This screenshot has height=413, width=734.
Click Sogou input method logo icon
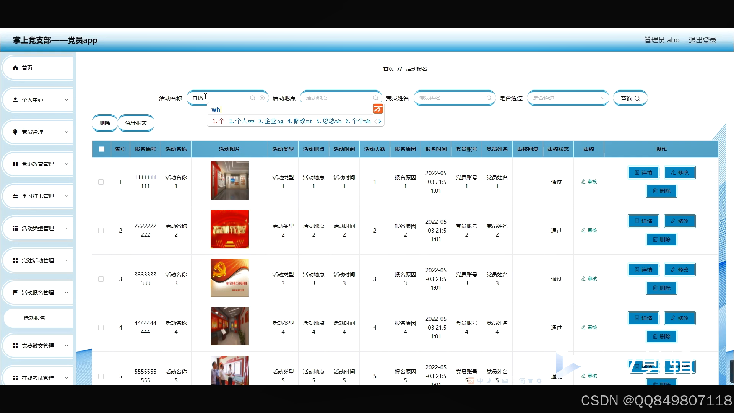378,109
